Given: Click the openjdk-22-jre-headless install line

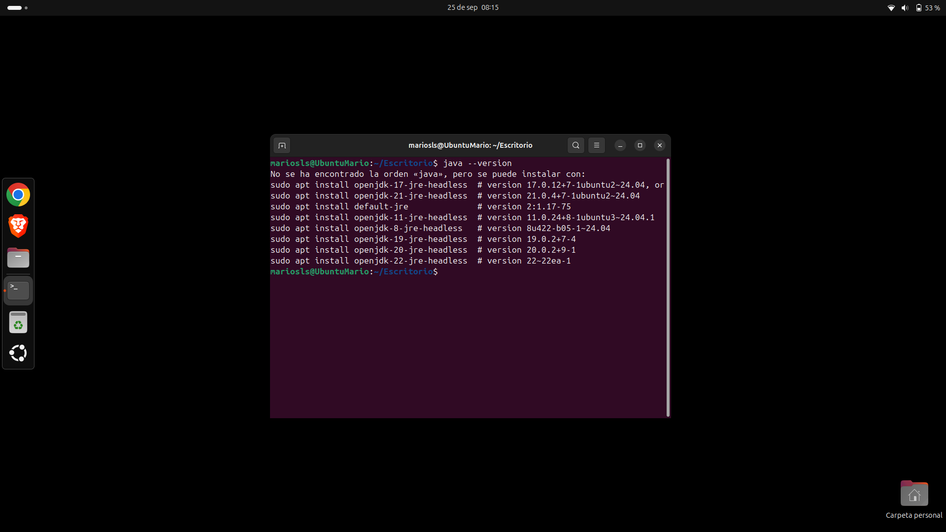Looking at the screenshot, I should pos(421,261).
